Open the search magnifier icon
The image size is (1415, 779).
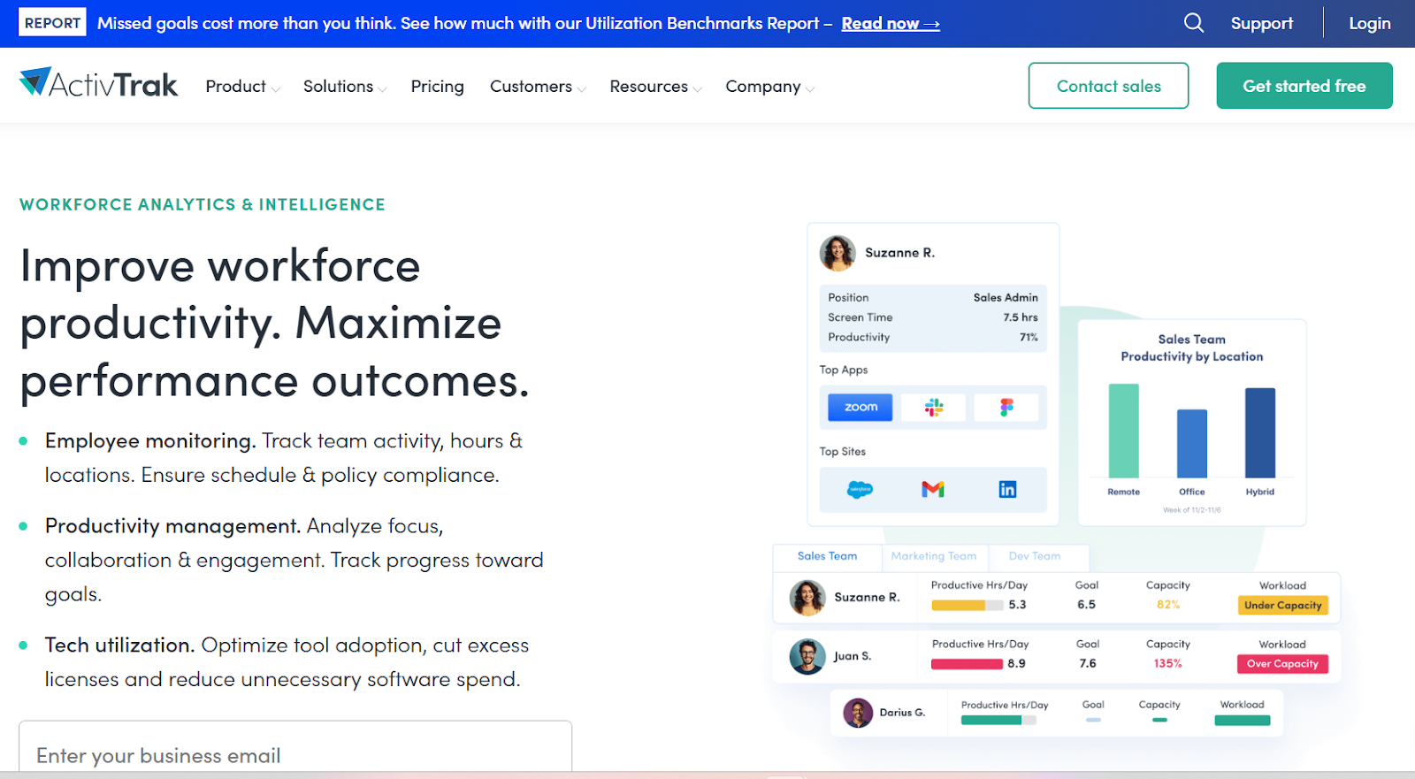[x=1194, y=23]
